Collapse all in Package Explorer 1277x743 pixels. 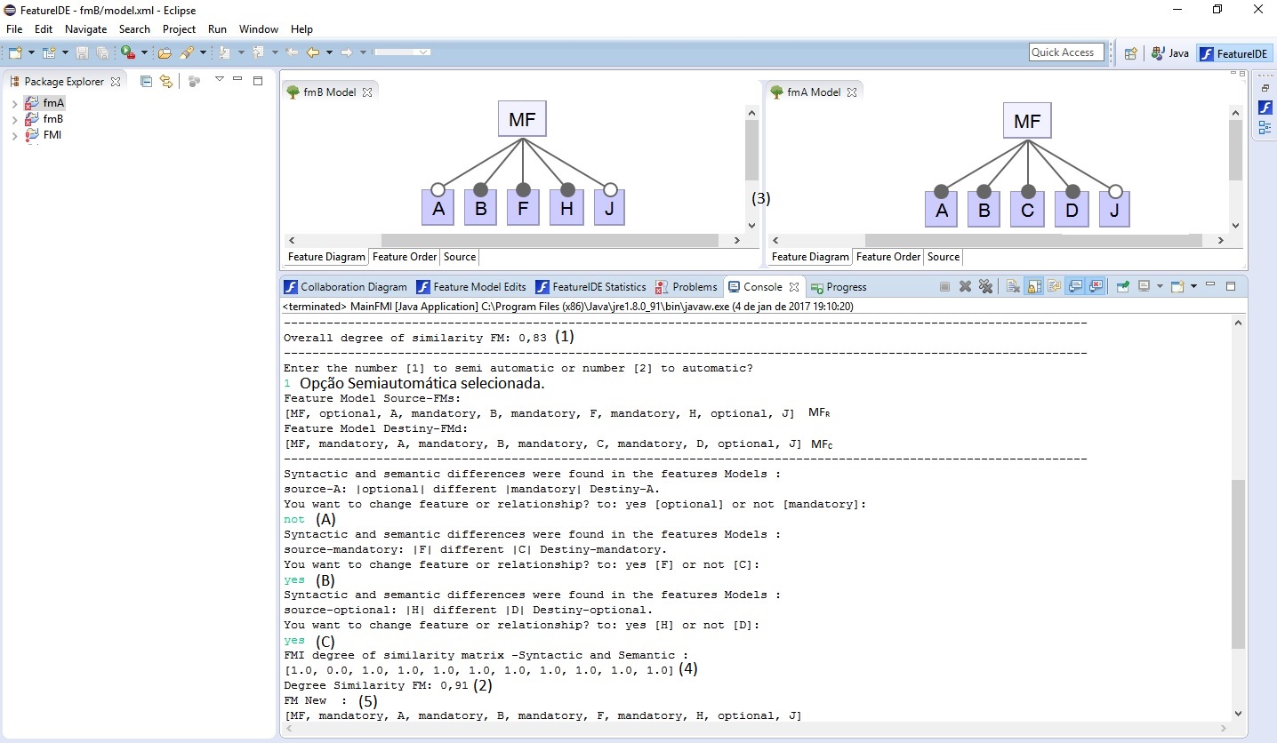pyautogui.click(x=146, y=81)
